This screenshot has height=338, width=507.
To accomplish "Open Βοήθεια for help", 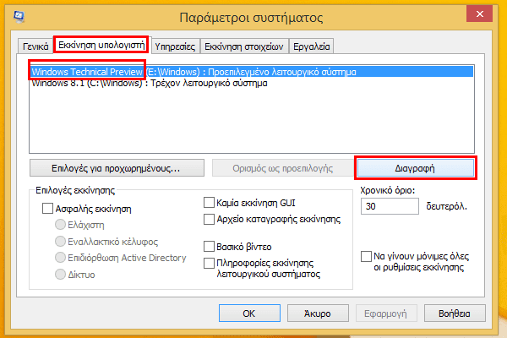I will point(455,313).
